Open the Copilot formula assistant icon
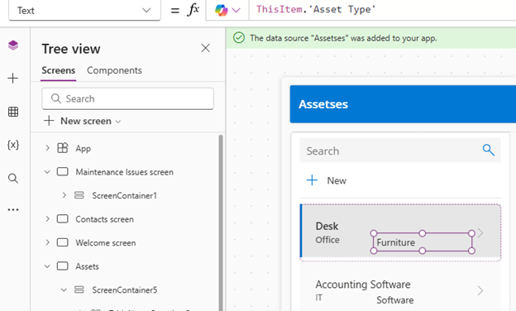 pyautogui.click(x=221, y=10)
